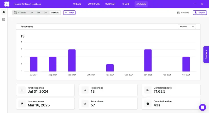Click the eye icon in Total views card
This screenshot has width=209, height=113.
pyautogui.click(x=85, y=104)
